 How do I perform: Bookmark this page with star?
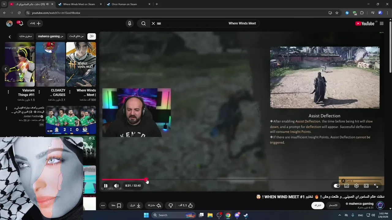337,13
